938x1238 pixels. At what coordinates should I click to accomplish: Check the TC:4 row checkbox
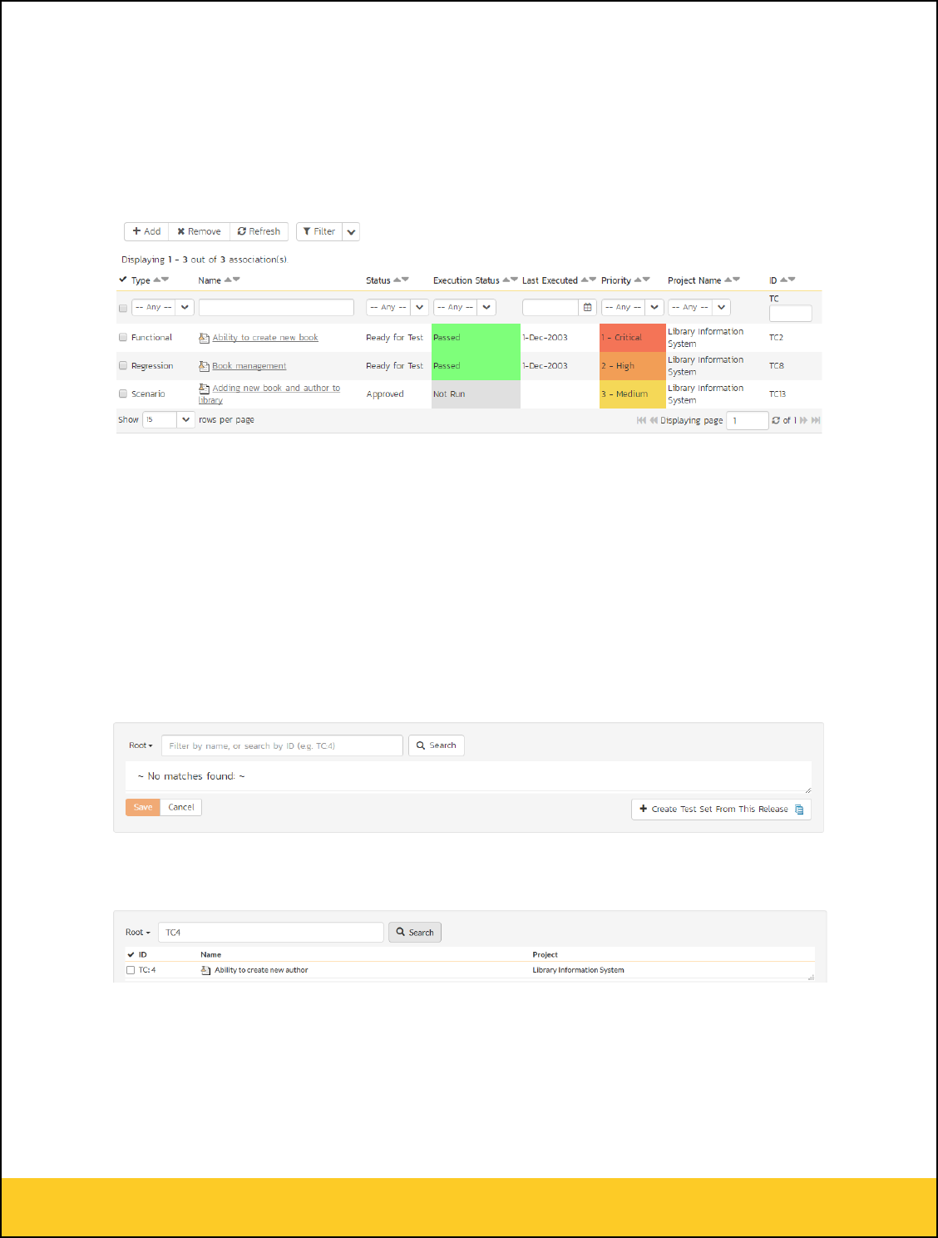coord(131,970)
